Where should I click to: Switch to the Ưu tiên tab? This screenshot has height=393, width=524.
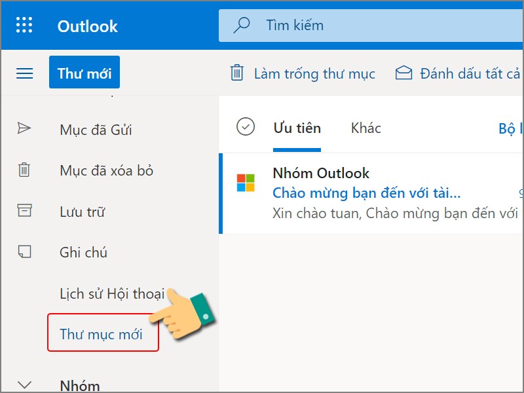pos(297,128)
